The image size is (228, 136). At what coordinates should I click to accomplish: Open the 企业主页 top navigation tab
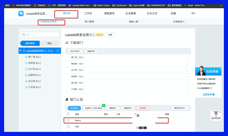[x=152, y=13]
